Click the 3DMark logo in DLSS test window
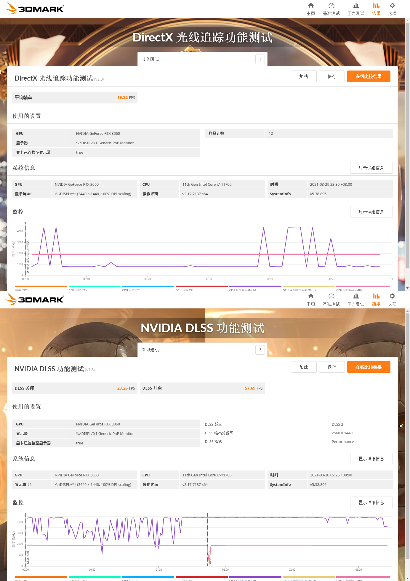410x581 pixels. pyautogui.click(x=35, y=299)
